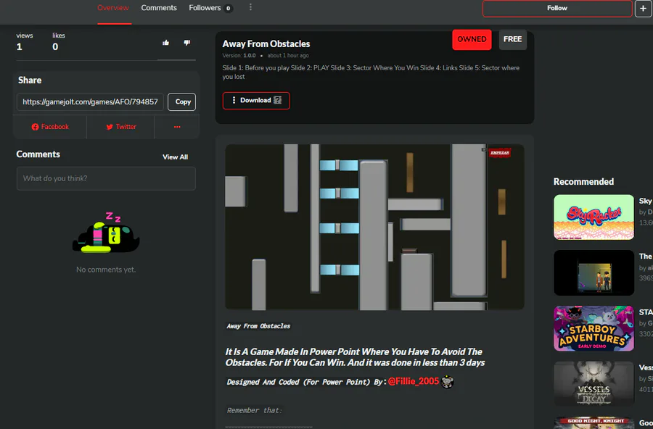Click the thumbs down dislike icon
The height and width of the screenshot is (429, 653).
pyautogui.click(x=187, y=43)
